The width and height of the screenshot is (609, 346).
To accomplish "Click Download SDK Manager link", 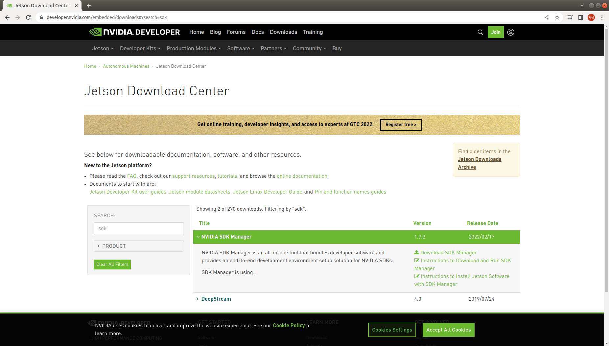I will click(x=448, y=253).
